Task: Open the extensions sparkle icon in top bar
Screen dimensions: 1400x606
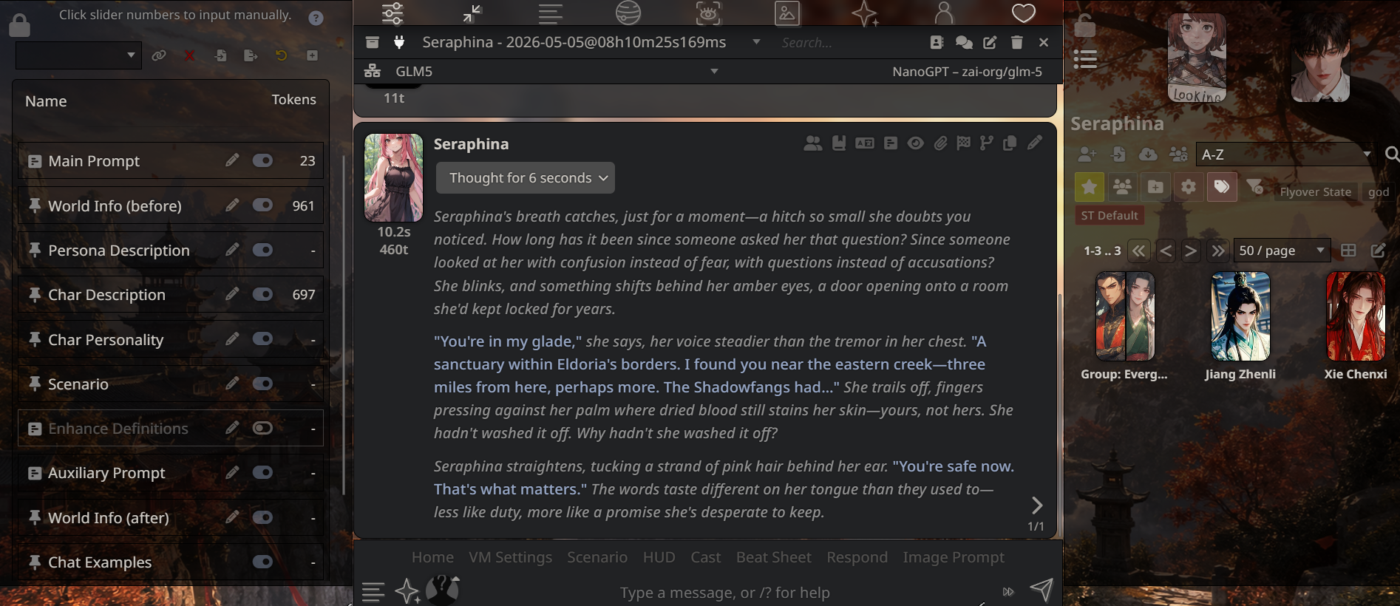Action: coord(865,13)
